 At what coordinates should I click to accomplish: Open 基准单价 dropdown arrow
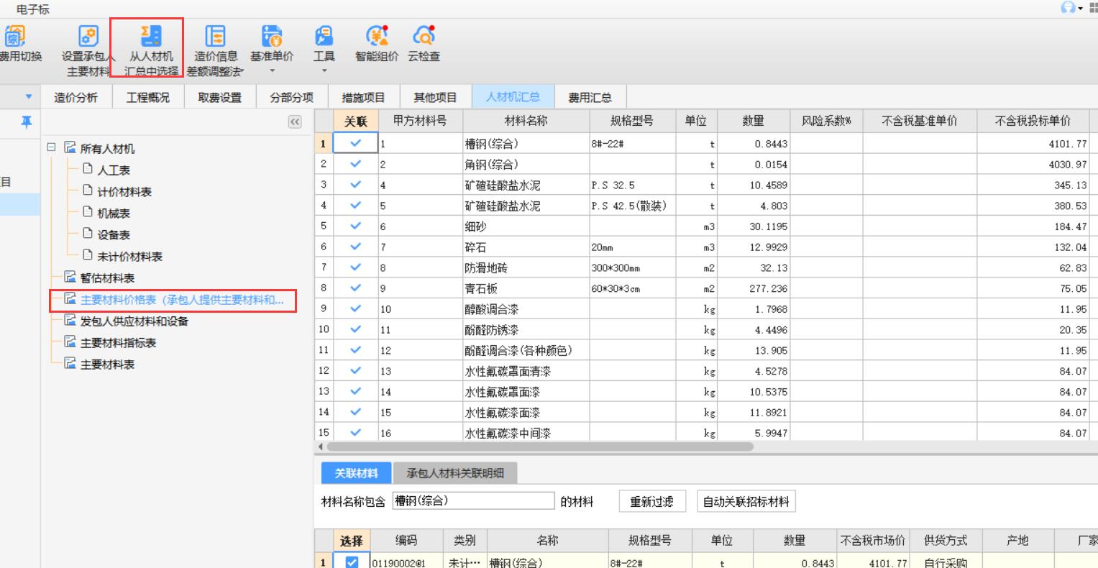tap(272, 70)
